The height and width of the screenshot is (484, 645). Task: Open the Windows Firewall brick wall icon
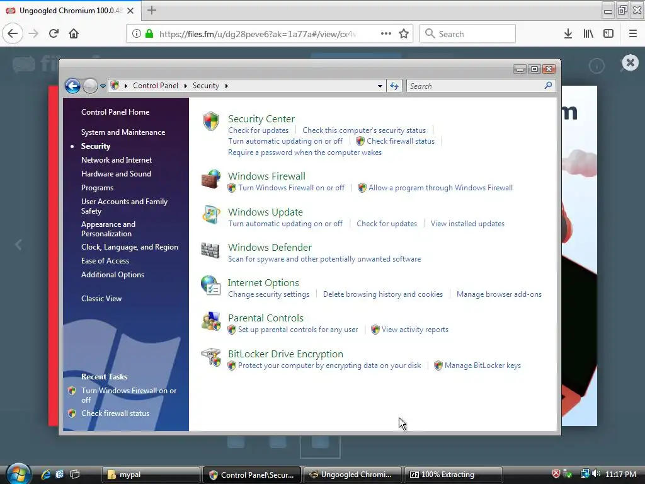[x=211, y=179]
